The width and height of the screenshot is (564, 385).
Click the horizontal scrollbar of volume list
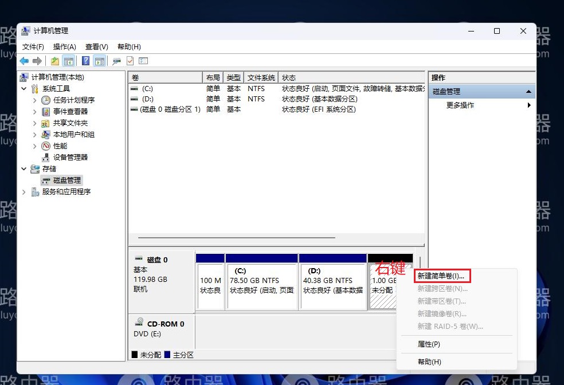236,238
